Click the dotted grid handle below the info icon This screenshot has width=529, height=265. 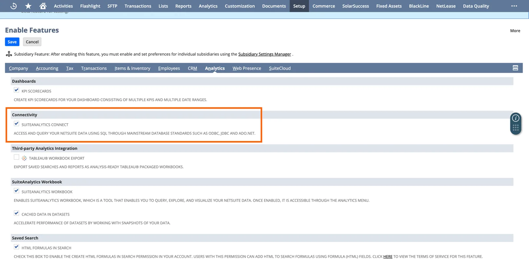pyautogui.click(x=515, y=128)
